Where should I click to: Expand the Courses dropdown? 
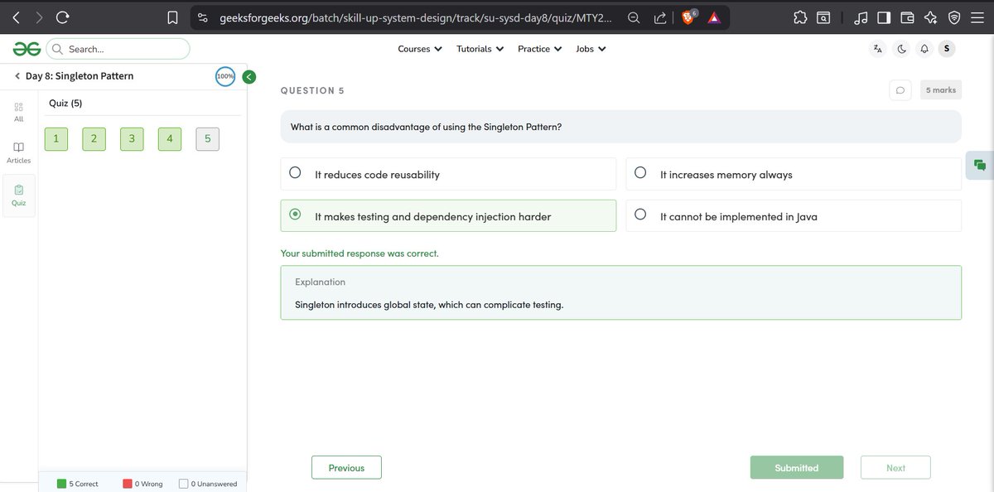coord(420,49)
